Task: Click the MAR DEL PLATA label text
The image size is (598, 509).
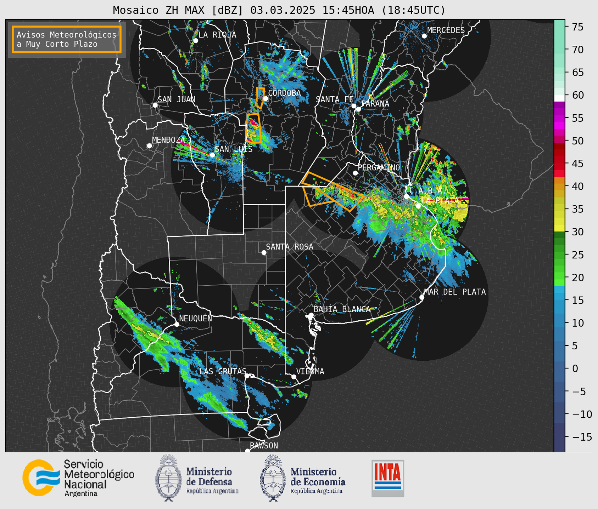Action: tap(455, 292)
